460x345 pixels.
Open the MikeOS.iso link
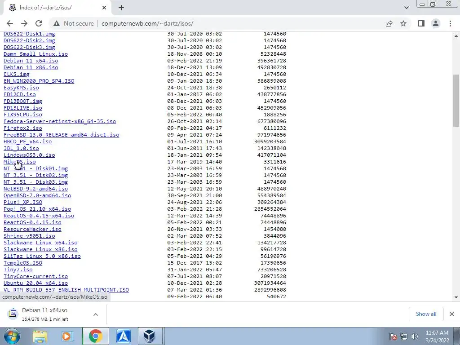19,162
